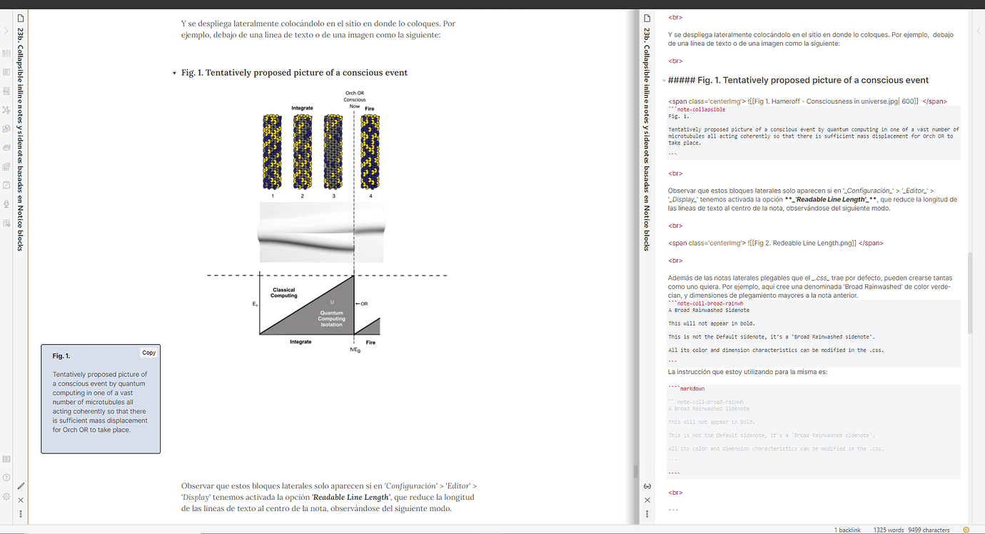Click the pencil icon to switch editing mode
Viewport: 985px width, 534px height.
coord(21,485)
